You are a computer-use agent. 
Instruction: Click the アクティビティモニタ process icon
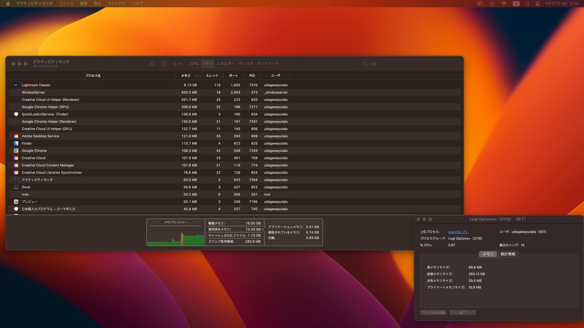coord(16,180)
